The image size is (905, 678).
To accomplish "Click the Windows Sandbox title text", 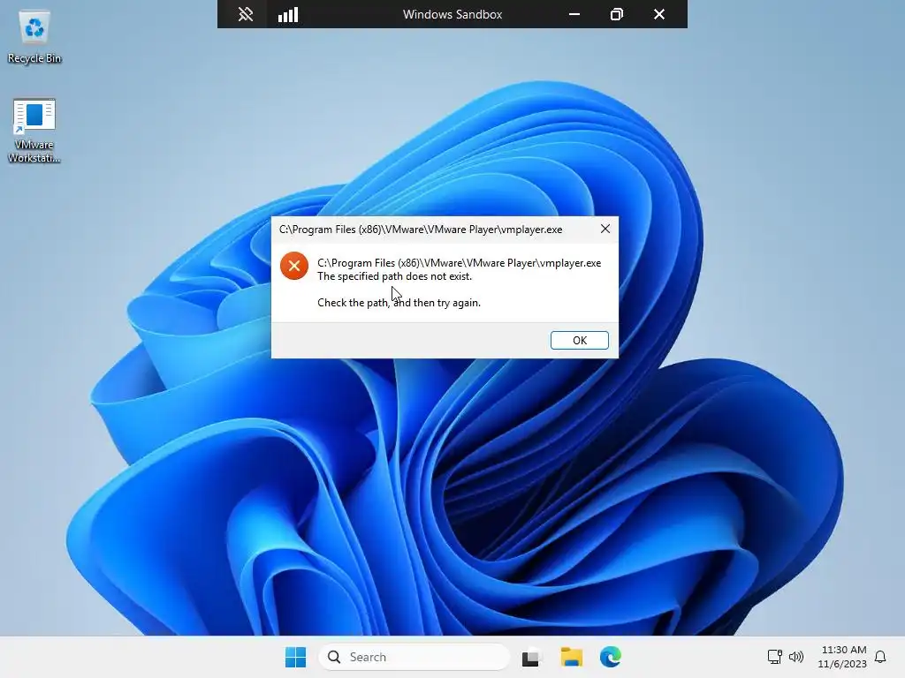I will pyautogui.click(x=452, y=14).
